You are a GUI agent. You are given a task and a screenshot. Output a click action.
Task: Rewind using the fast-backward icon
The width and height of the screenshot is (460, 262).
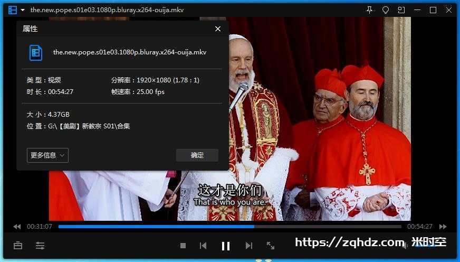[x=17, y=227]
